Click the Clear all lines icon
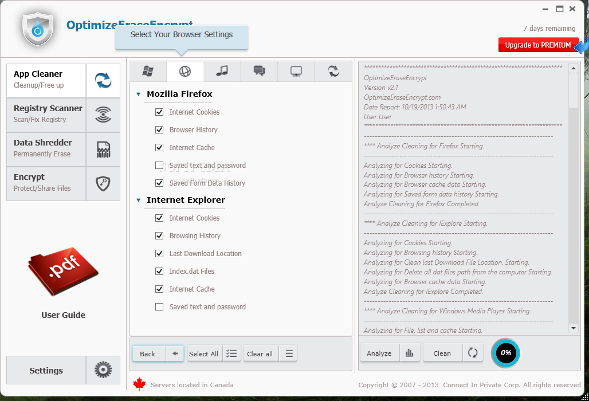 [x=289, y=353]
